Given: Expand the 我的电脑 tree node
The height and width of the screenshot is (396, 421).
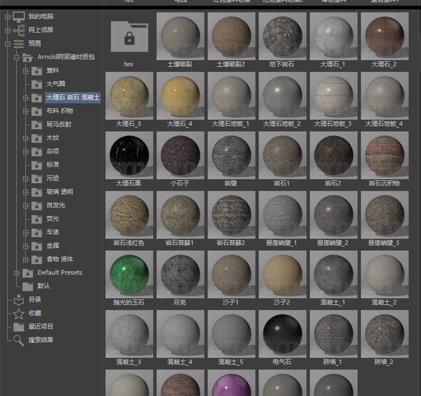Looking at the screenshot, I should 7,17.
